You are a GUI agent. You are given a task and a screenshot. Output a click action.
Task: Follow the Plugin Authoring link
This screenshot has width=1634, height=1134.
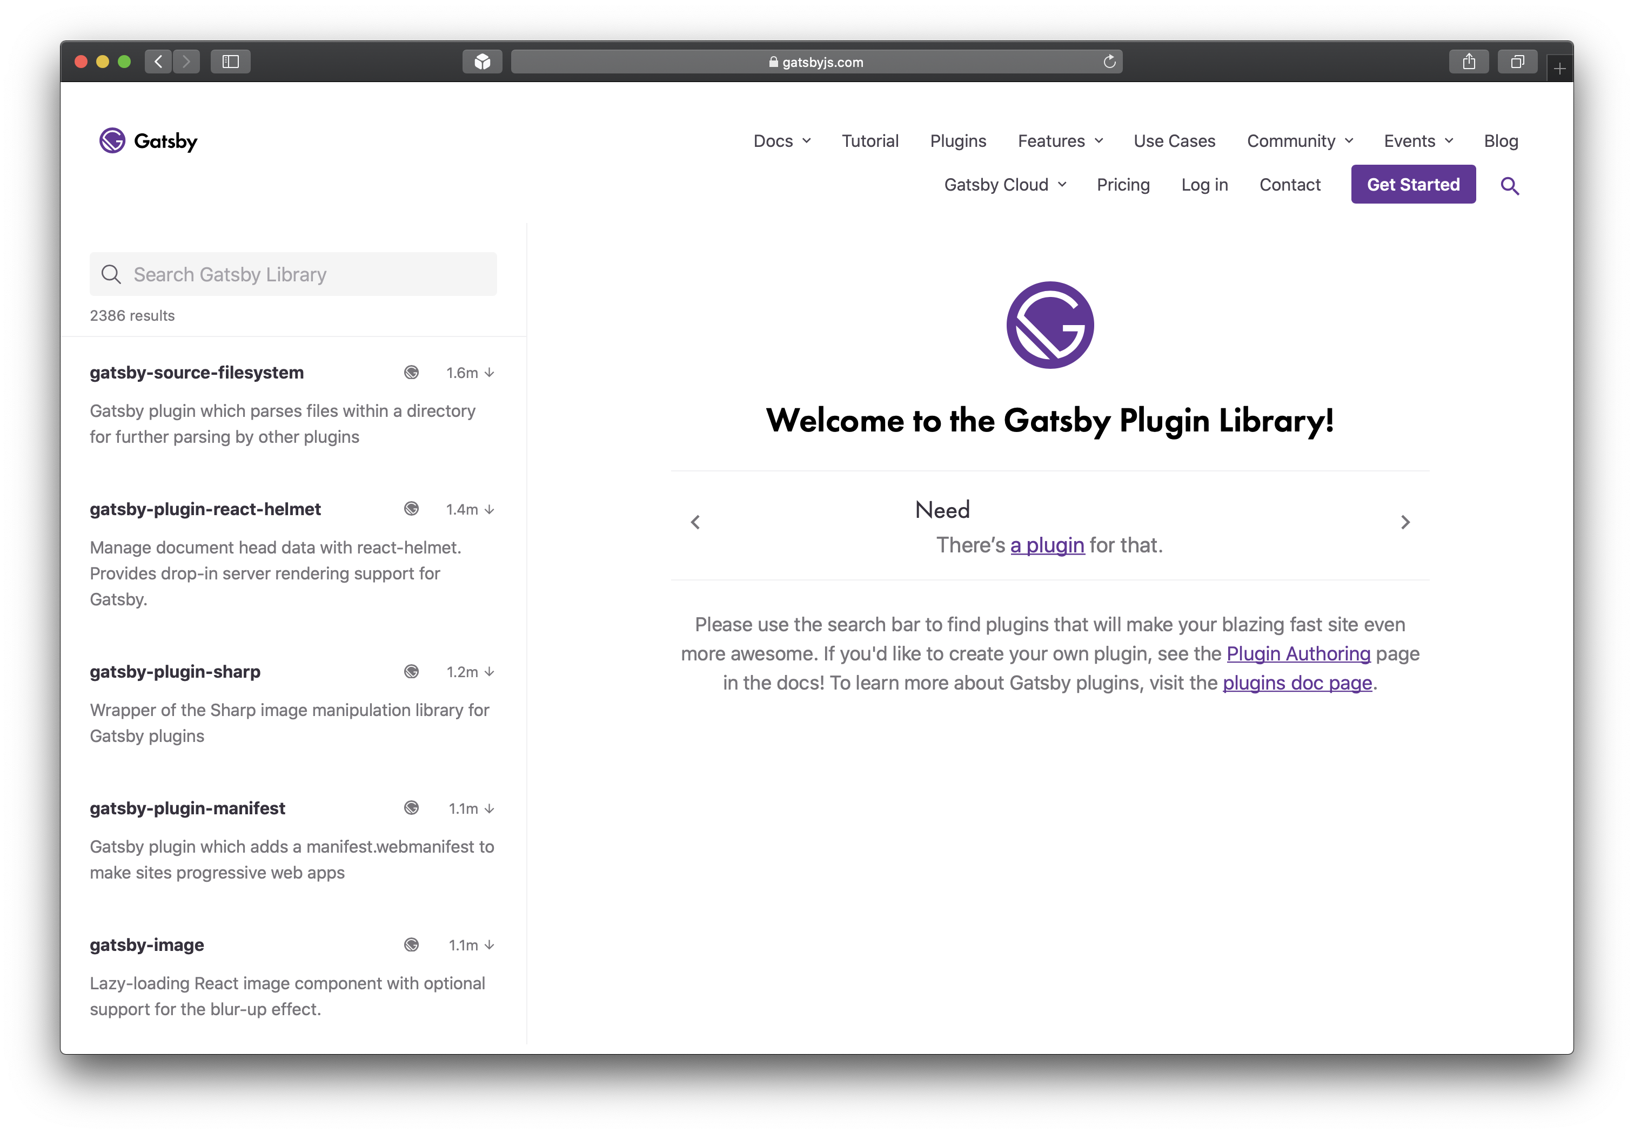pos(1298,654)
